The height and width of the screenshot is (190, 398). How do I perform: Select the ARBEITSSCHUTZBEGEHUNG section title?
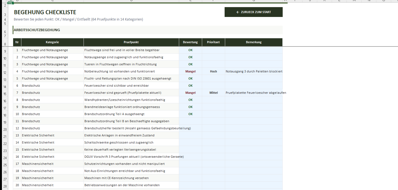37,30
